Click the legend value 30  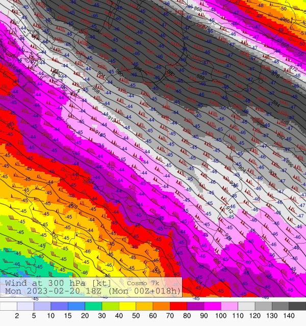[x=102, y=316]
